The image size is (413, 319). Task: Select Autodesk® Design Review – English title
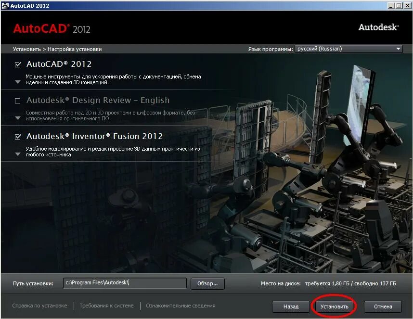click(98, 100)
